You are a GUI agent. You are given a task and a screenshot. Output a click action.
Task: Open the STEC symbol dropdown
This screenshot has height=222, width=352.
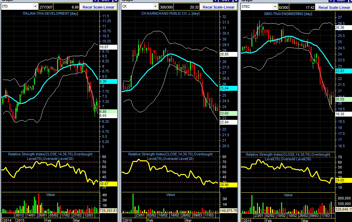[275, 7]
